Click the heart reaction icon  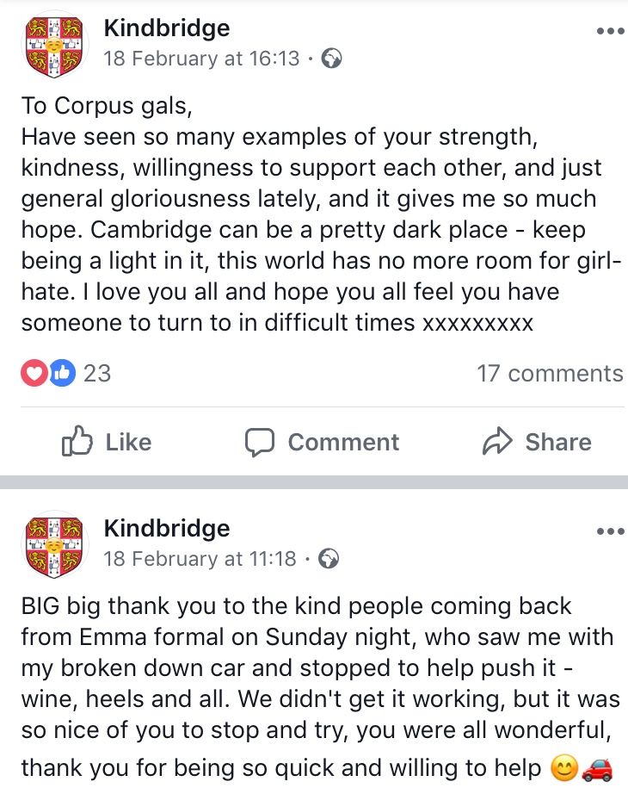[34, 373]
